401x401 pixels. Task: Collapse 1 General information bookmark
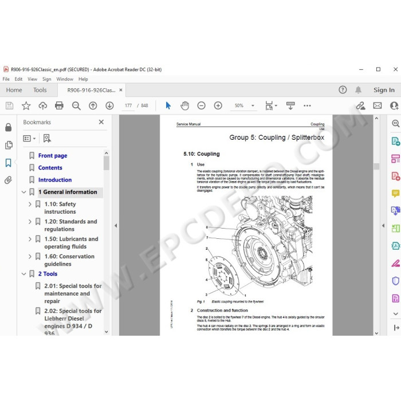tap(24, 192)
